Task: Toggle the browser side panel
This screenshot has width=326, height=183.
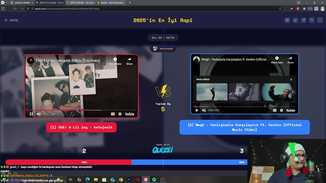Action: point(3,9)
